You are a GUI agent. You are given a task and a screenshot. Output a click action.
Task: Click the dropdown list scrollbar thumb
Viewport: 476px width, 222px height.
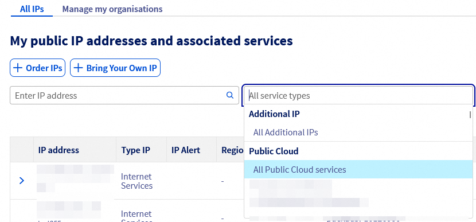pyautogui.click(x=470, y=115)
